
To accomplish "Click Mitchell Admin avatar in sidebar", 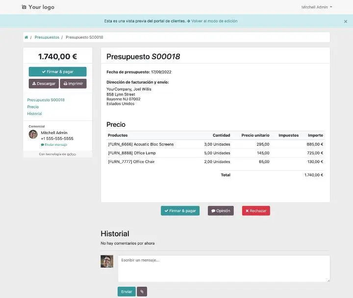I will pyautogui.click(x=33, y=135).
